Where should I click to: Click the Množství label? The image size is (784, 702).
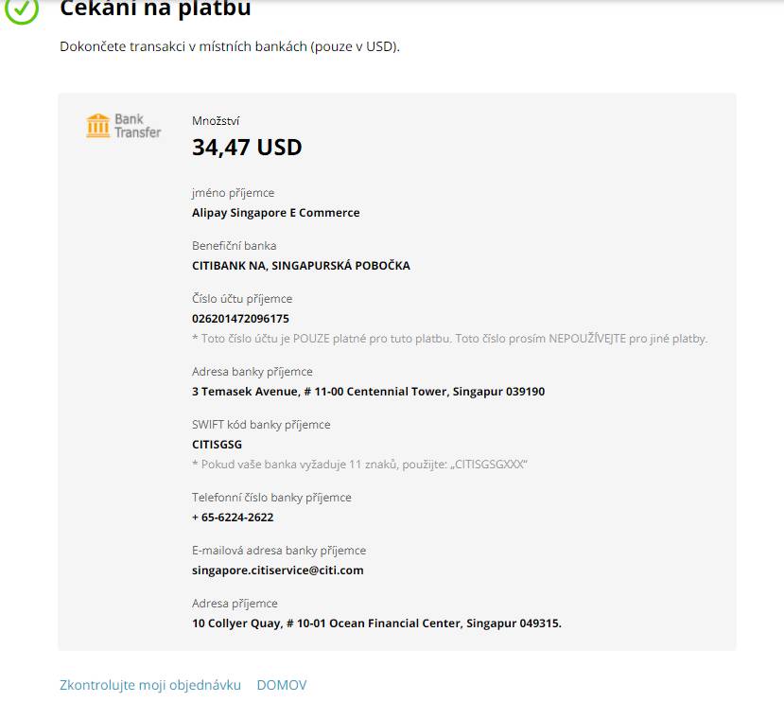coord(216,121)
